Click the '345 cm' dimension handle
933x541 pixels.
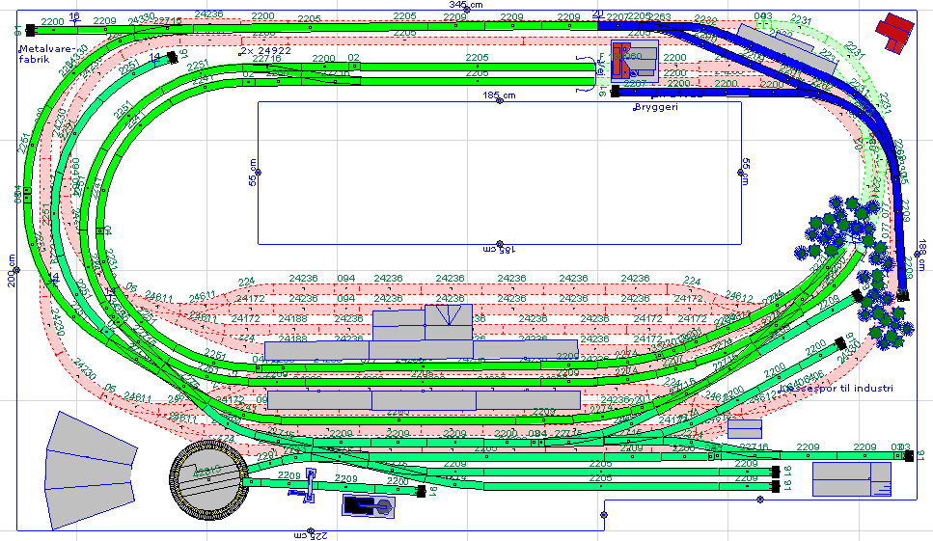tap(467, 10)
